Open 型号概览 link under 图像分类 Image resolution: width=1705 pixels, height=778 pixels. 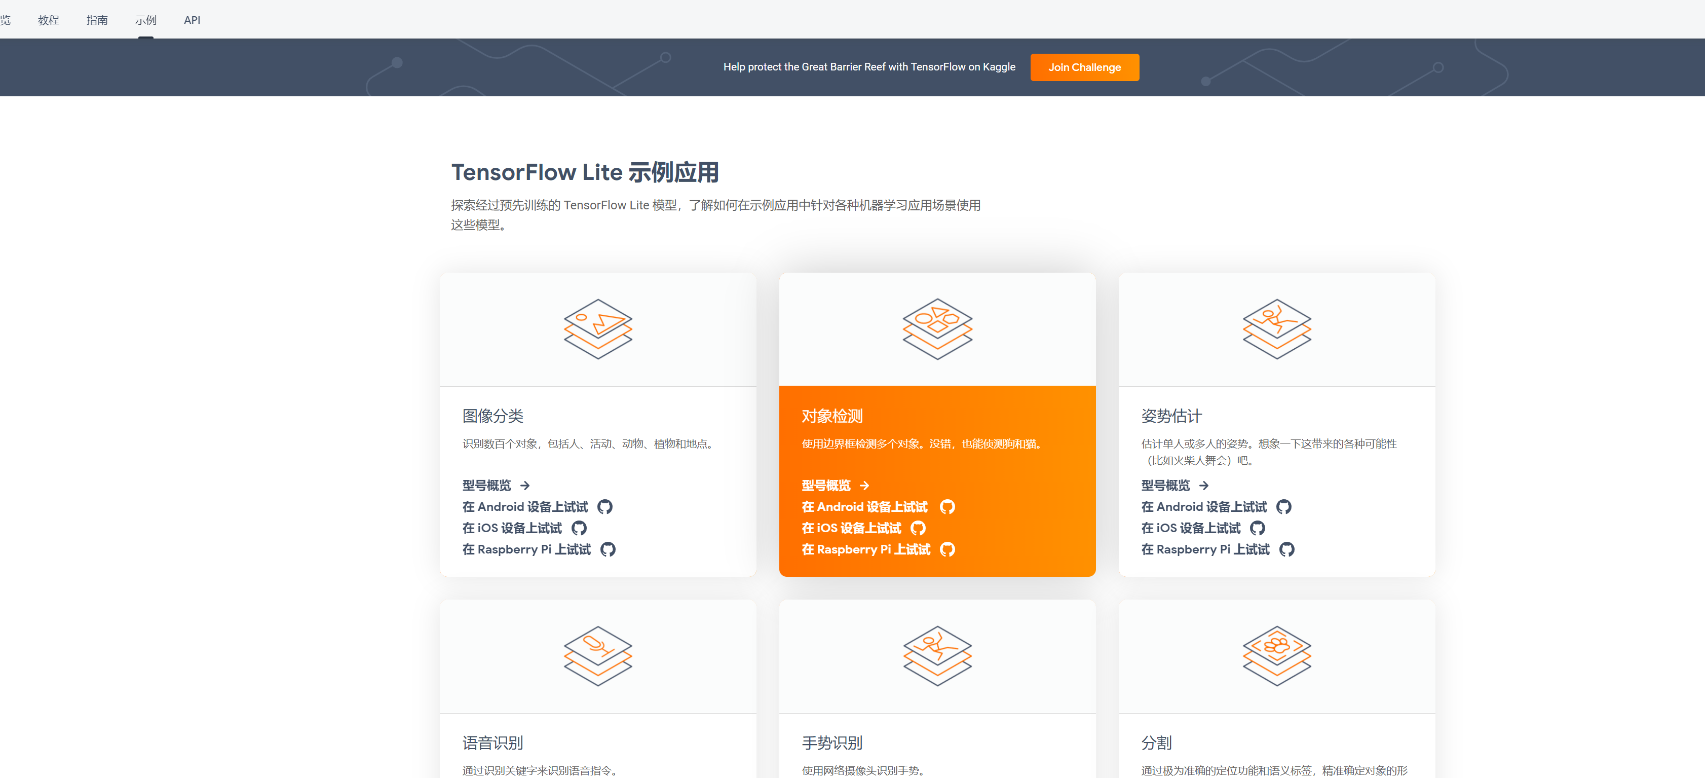pos(486,486)
